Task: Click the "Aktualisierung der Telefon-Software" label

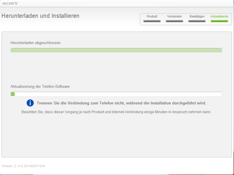Action: [x=40, y=87]
